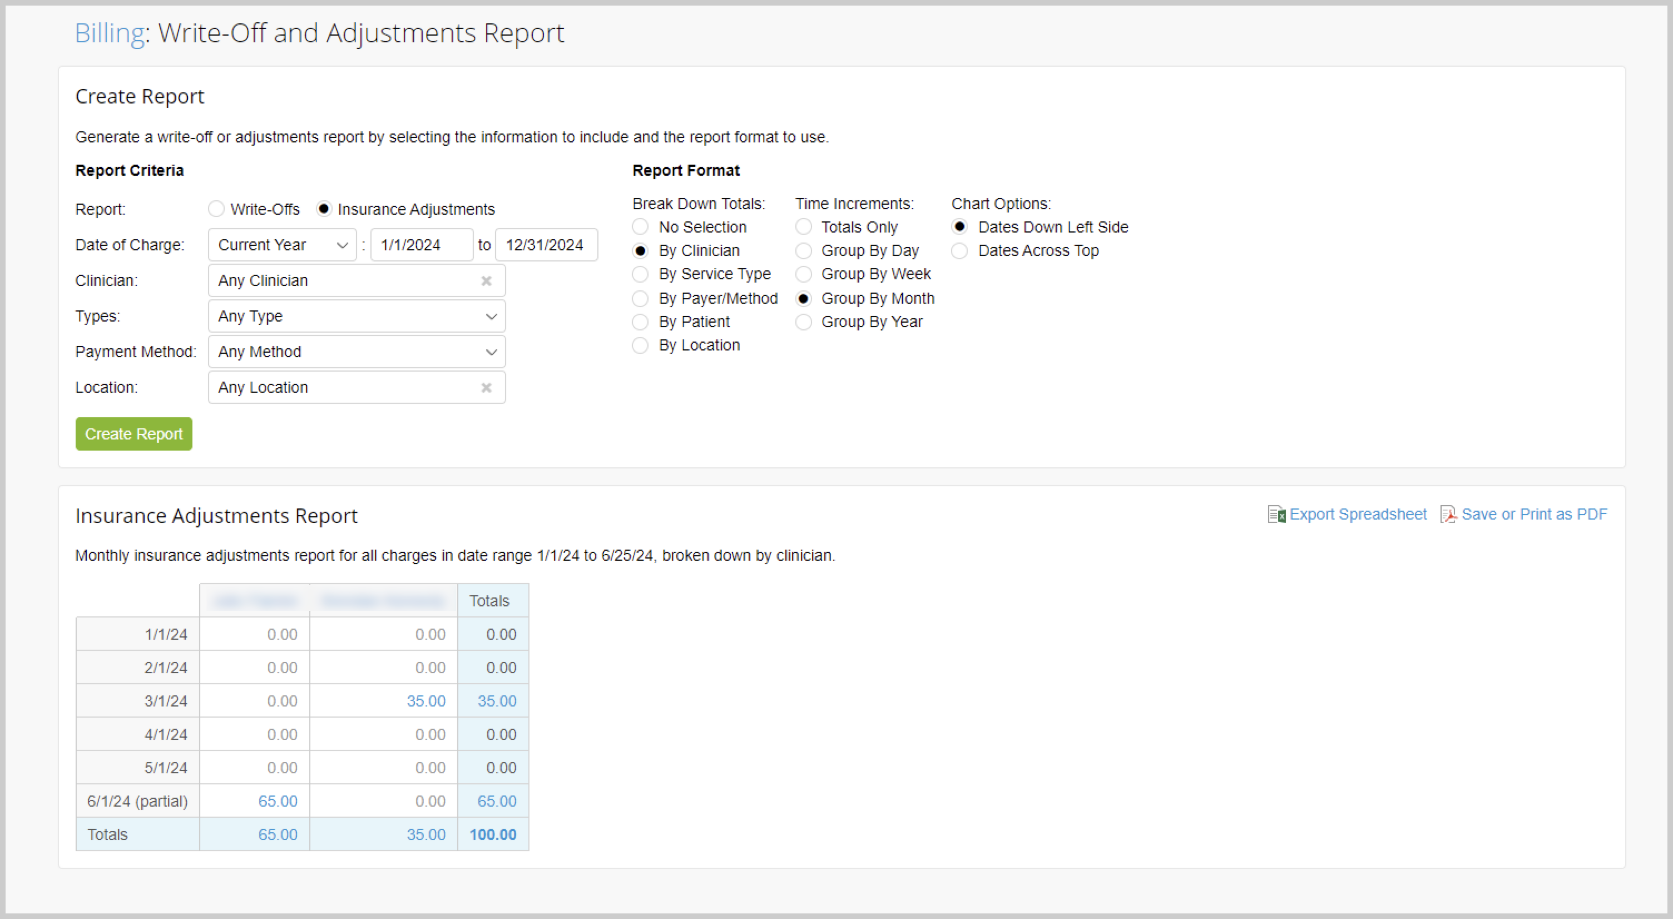Image resolution: width=1673 pixels, height=919 pixels.
Task: Click the Totals column header
Action: pos(493,601)
